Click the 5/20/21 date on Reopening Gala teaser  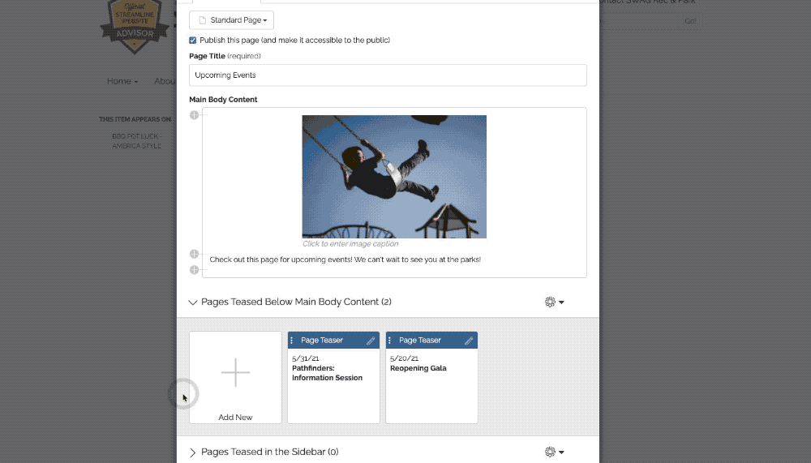point(404,358)
